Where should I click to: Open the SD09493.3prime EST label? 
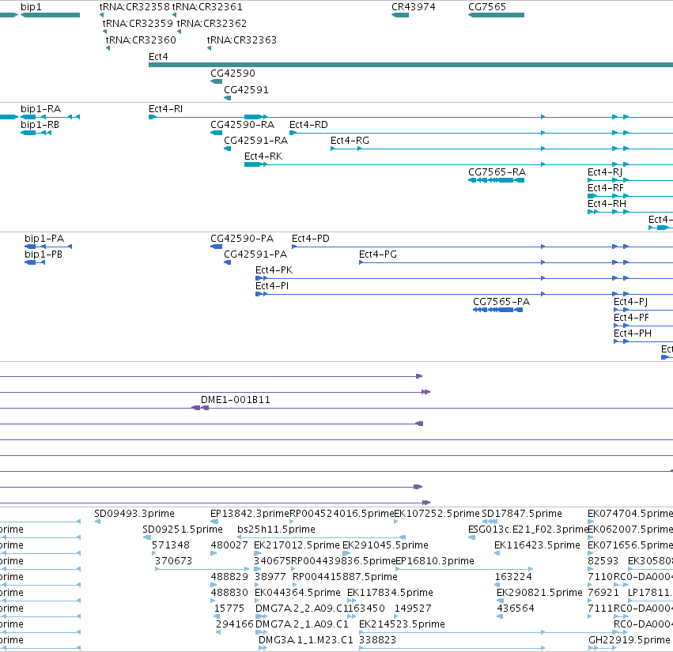134,514
